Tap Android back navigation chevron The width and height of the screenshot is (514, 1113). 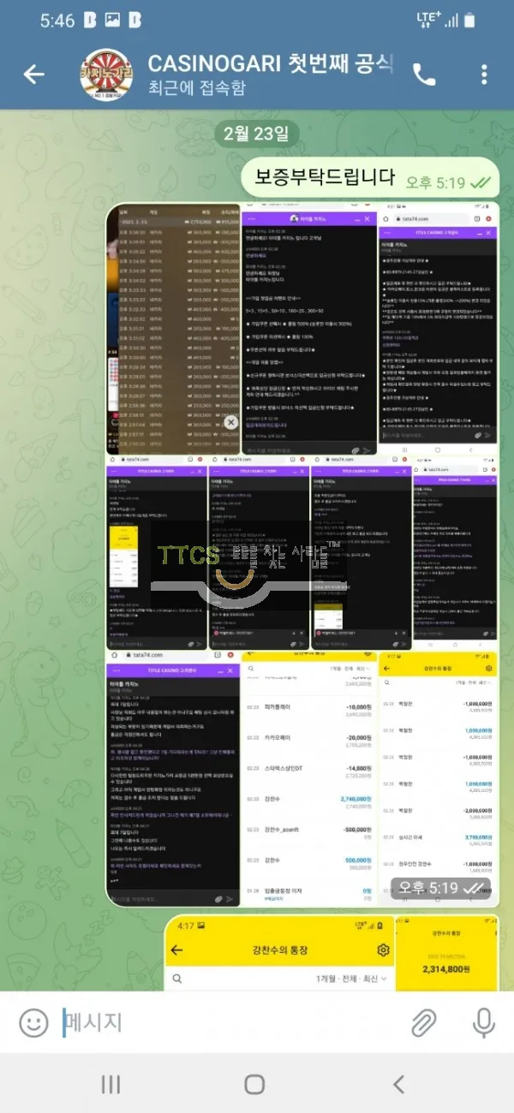(398, 1085)
